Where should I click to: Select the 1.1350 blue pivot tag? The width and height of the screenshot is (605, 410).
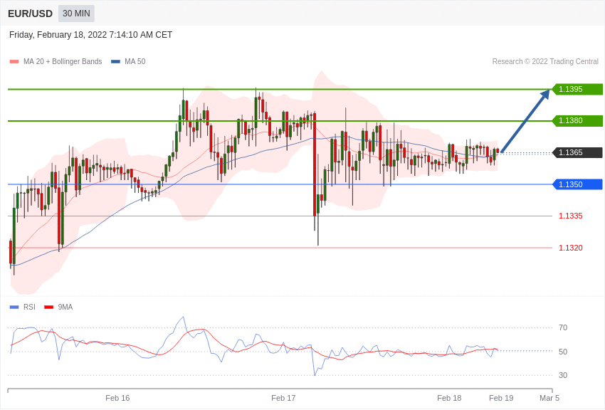578,184
